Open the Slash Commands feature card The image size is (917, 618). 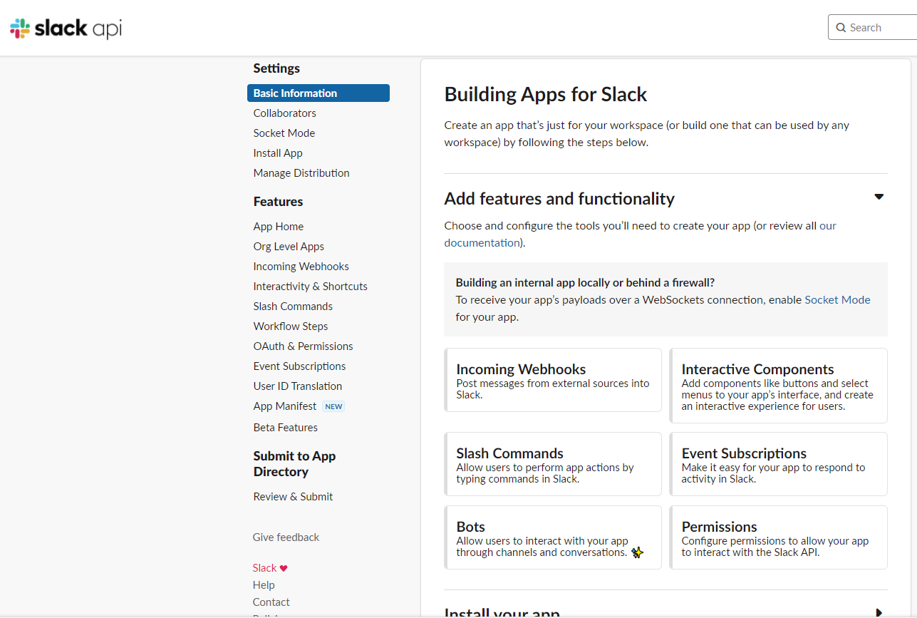point(553,464)
